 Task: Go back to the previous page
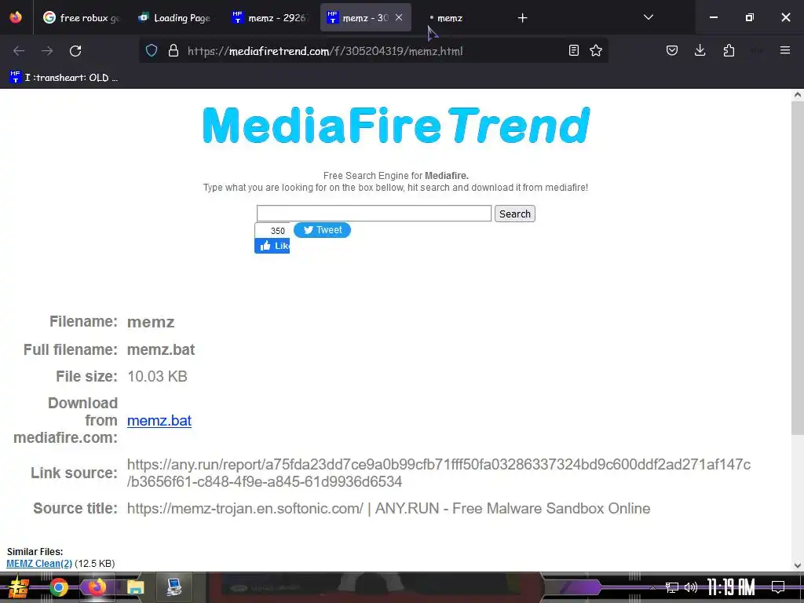(x=19, y=51)
